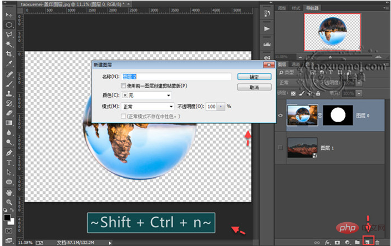
Task: Select the Eyedropper tool
Action: 9,64
